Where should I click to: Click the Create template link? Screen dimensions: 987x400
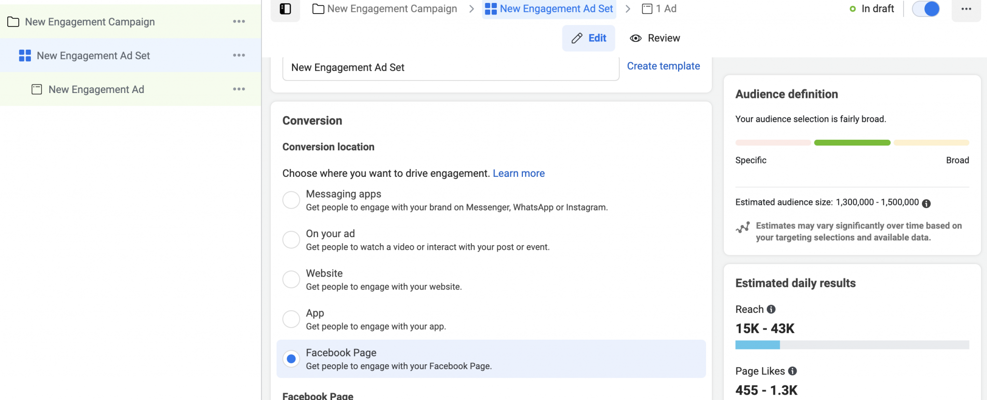(x=663, y=66)
